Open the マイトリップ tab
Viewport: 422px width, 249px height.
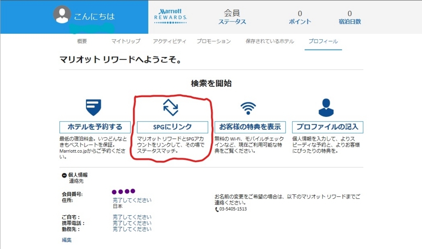(126, 41)
